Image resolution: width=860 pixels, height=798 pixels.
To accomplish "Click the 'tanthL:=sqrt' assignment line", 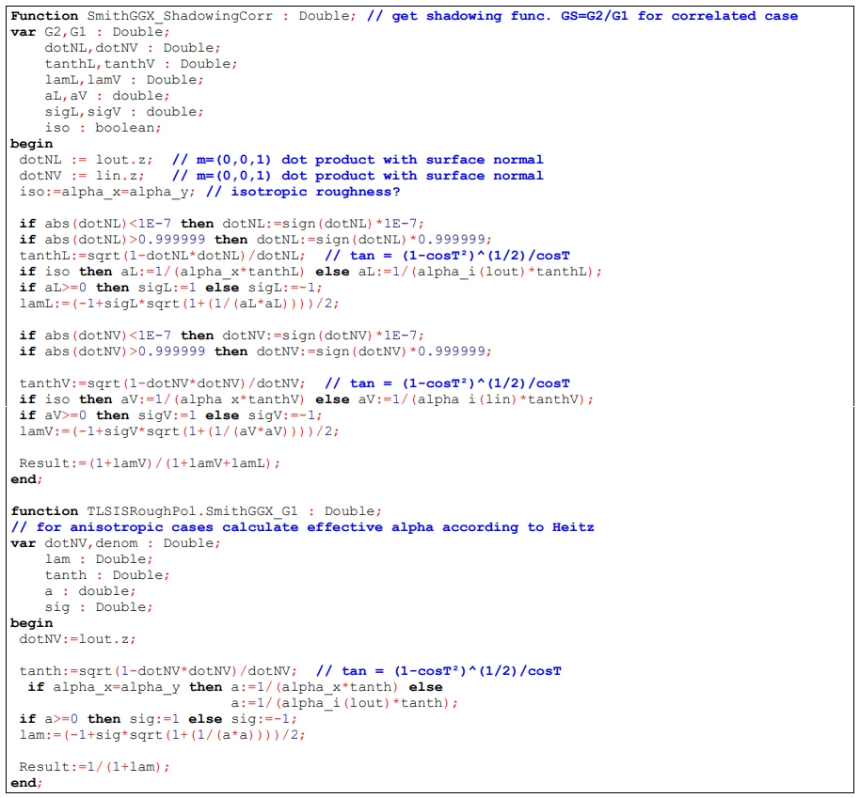I will point(162,256).
